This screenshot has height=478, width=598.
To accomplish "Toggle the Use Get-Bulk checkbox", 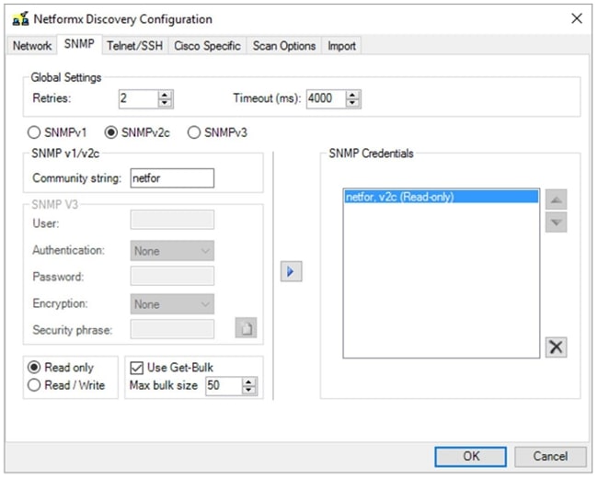I will (x=136, y=368).
